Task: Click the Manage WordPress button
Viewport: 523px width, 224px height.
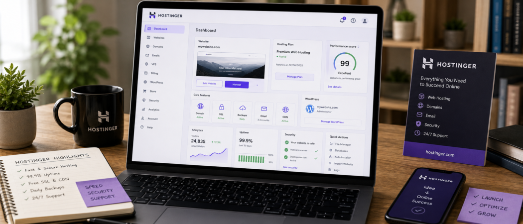Action: tap(333, 122)
